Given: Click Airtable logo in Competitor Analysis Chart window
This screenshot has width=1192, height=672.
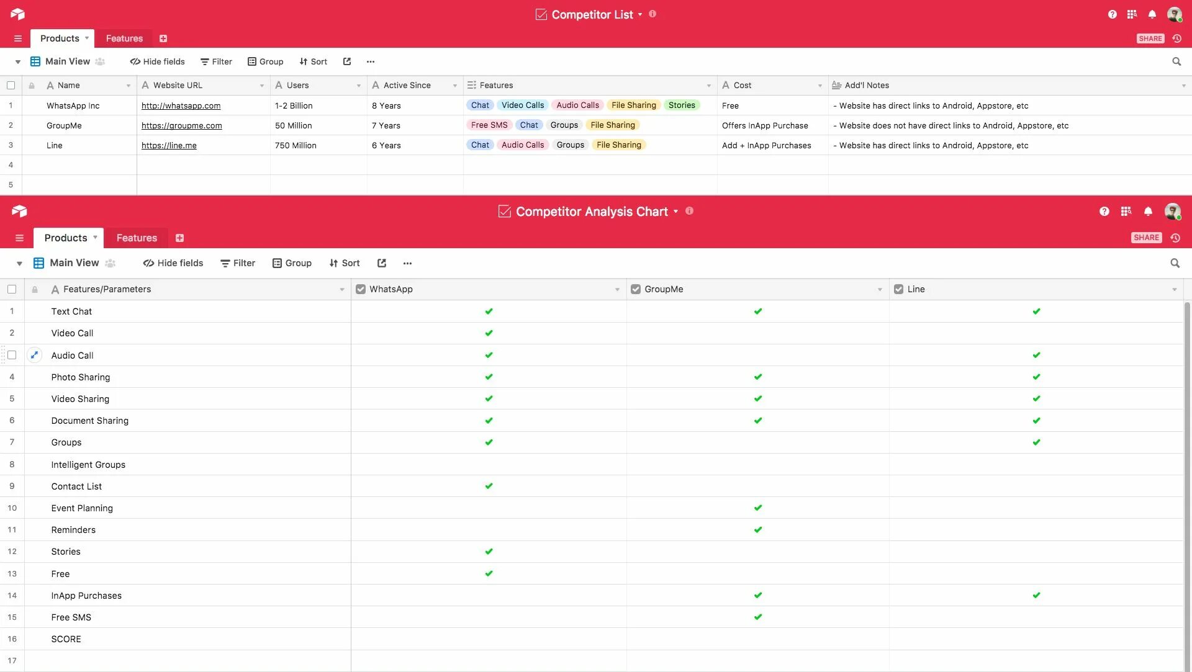Looking at the screenshot, I should (19, 211).
